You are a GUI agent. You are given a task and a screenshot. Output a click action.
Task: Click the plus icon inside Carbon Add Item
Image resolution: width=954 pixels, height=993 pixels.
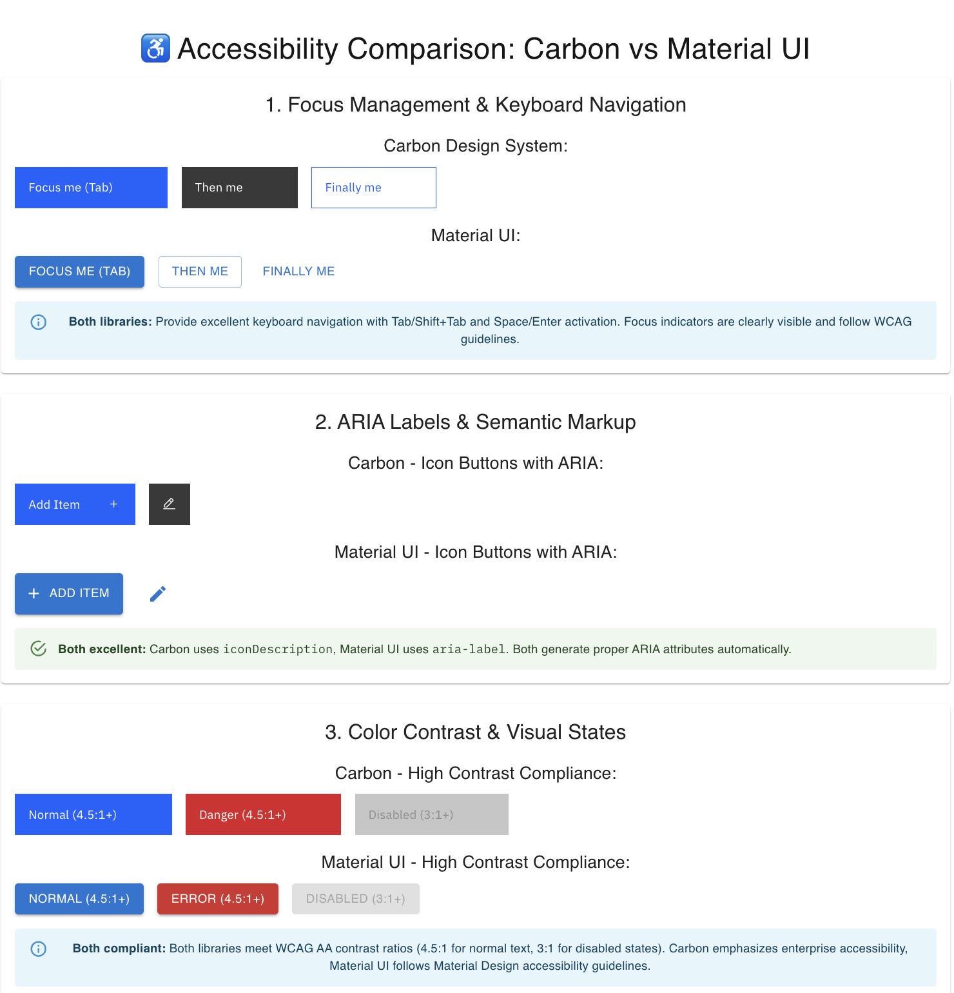(x=113, y=504)
